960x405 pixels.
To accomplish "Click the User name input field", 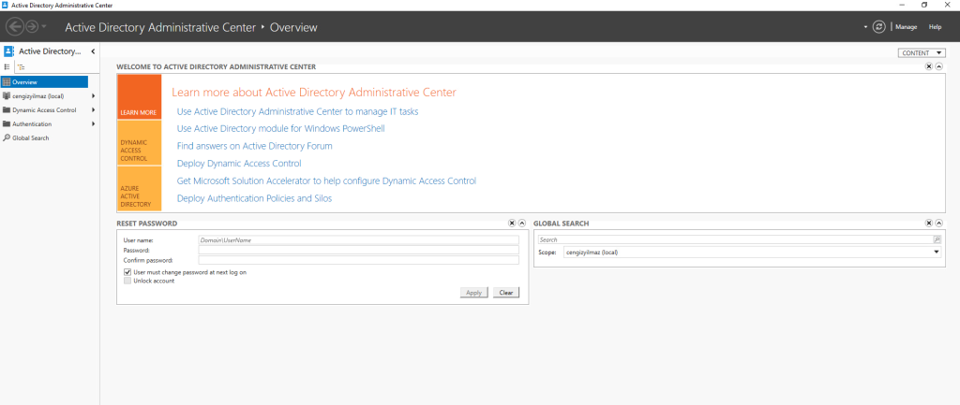I will click(358, 240).
